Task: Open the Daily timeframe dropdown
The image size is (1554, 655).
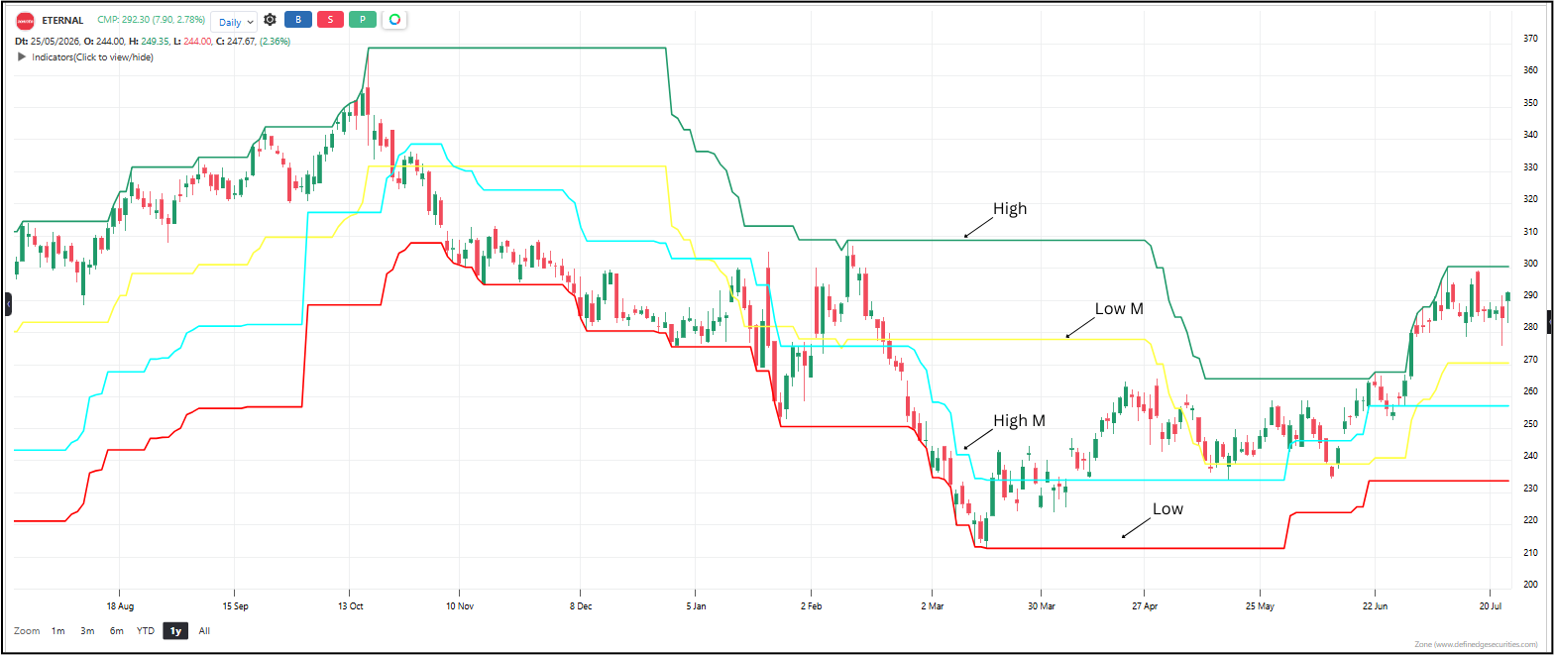Action: point(234,20)
